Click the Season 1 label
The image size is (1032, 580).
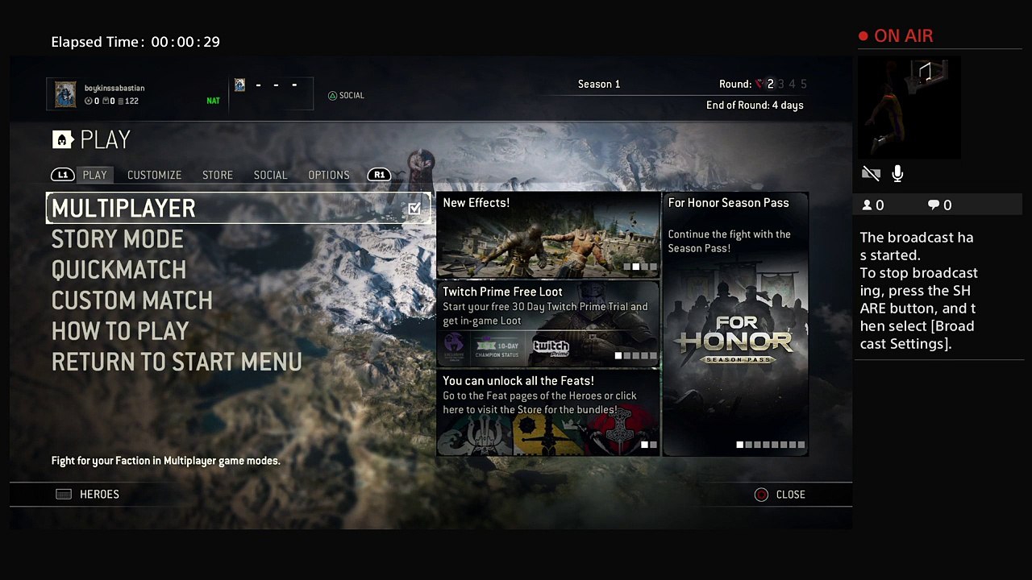coord(599,84)
